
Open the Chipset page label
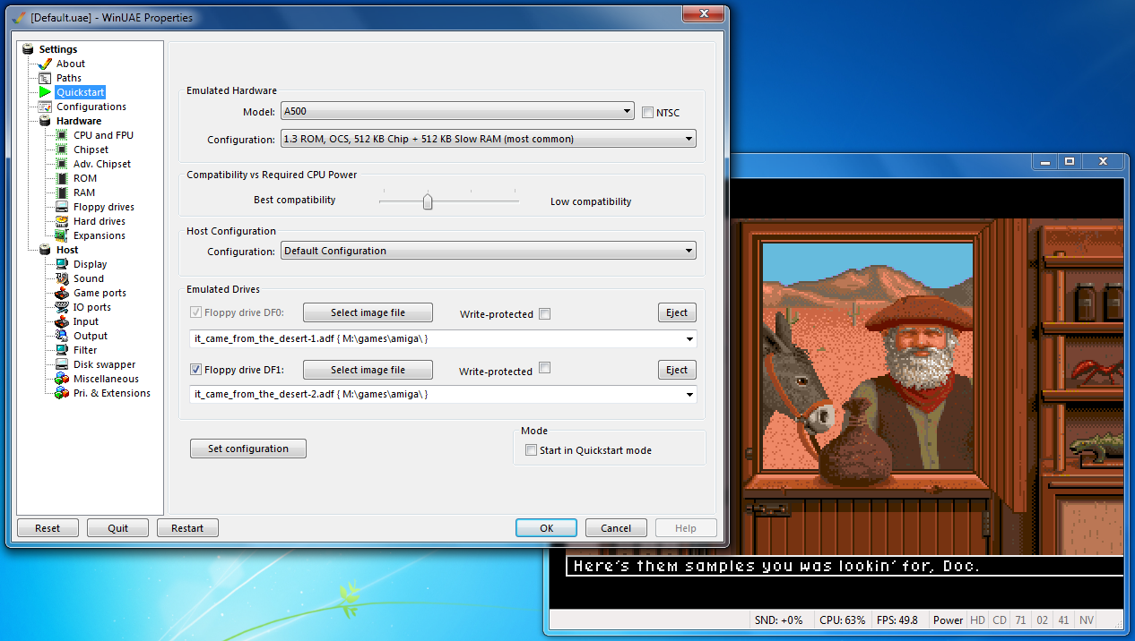[x=91, y=150]
